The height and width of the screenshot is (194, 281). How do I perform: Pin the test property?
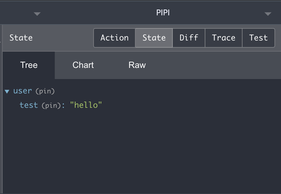coord(51,105)
